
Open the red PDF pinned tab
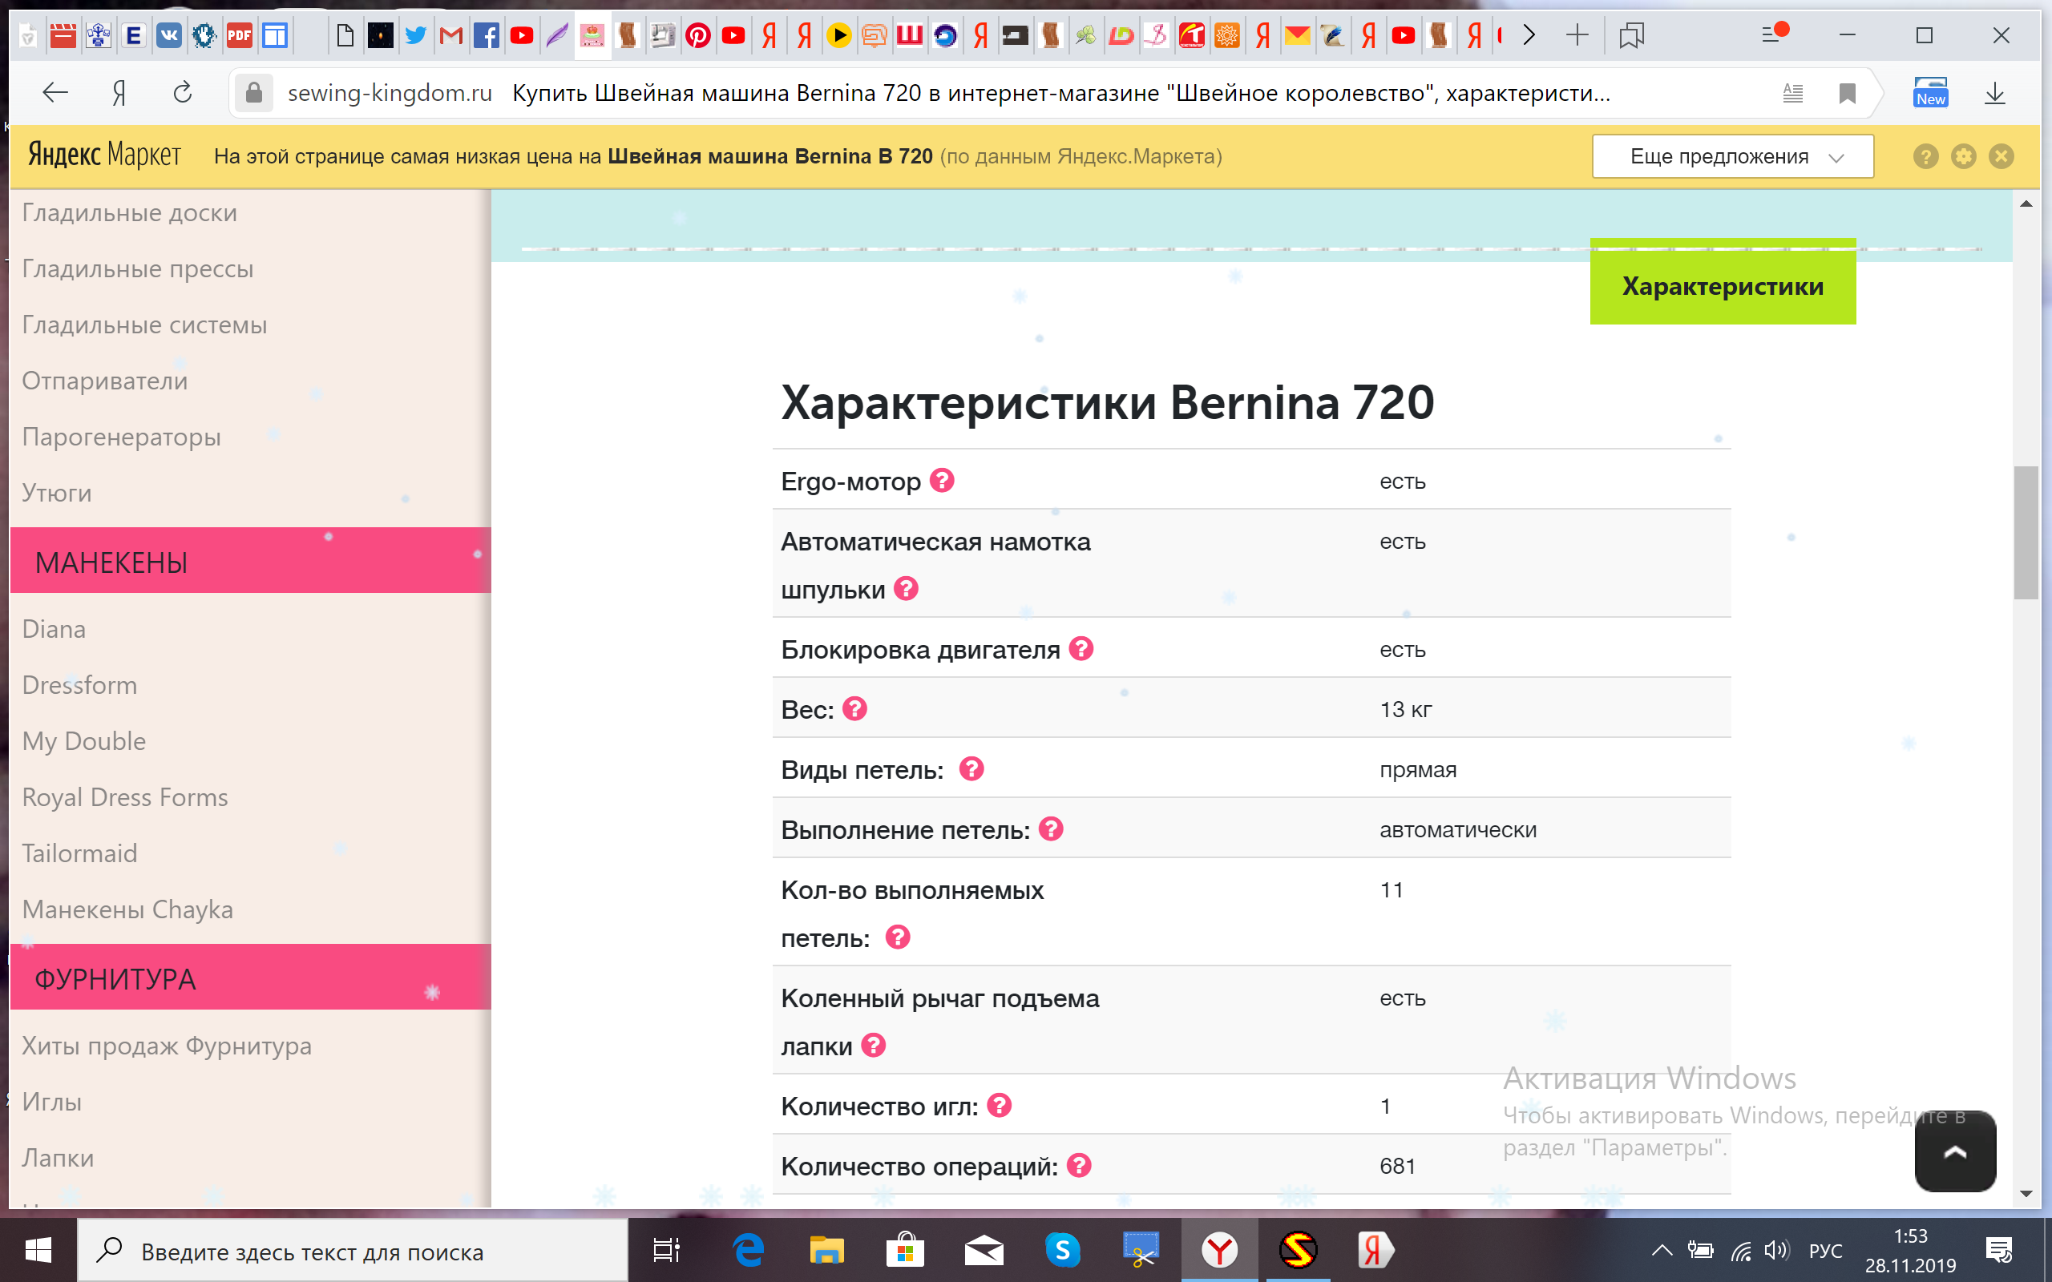pos(240,35)
